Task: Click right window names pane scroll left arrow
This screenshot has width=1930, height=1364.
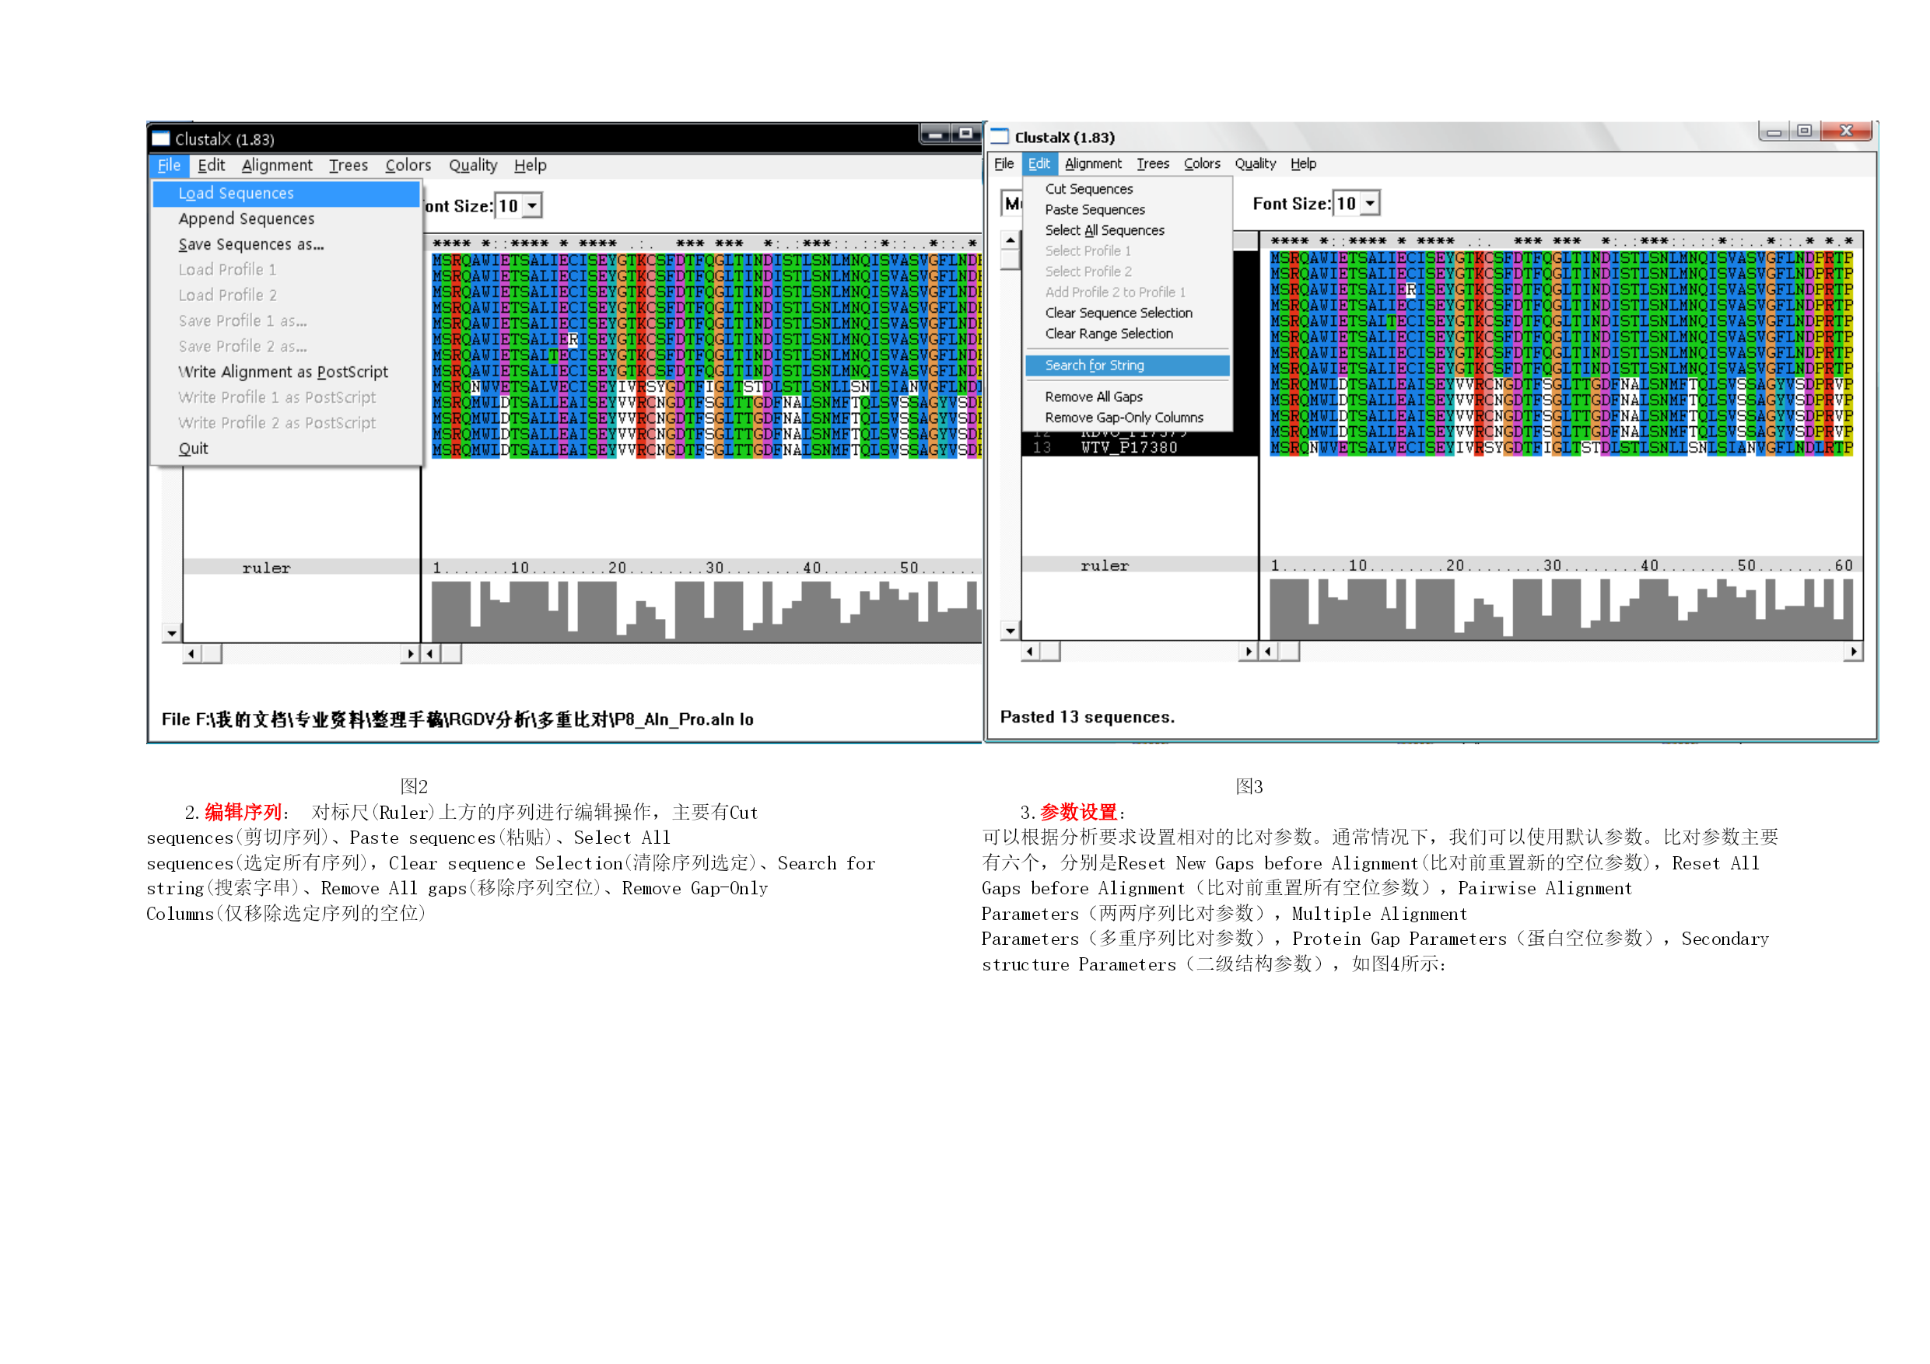Action: coord(1031,652)
